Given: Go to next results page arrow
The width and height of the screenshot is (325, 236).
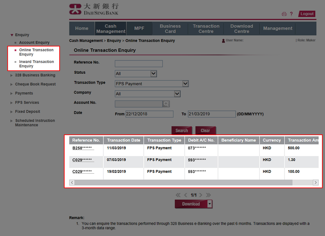Looking at the screenshot, I should (x=201, y=195).
